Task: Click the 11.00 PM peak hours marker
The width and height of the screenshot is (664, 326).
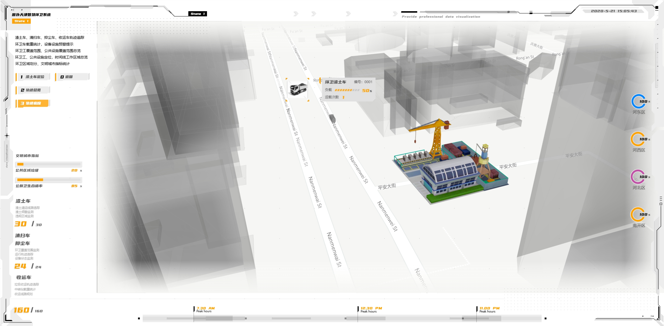Action: [x=489, y=309]
